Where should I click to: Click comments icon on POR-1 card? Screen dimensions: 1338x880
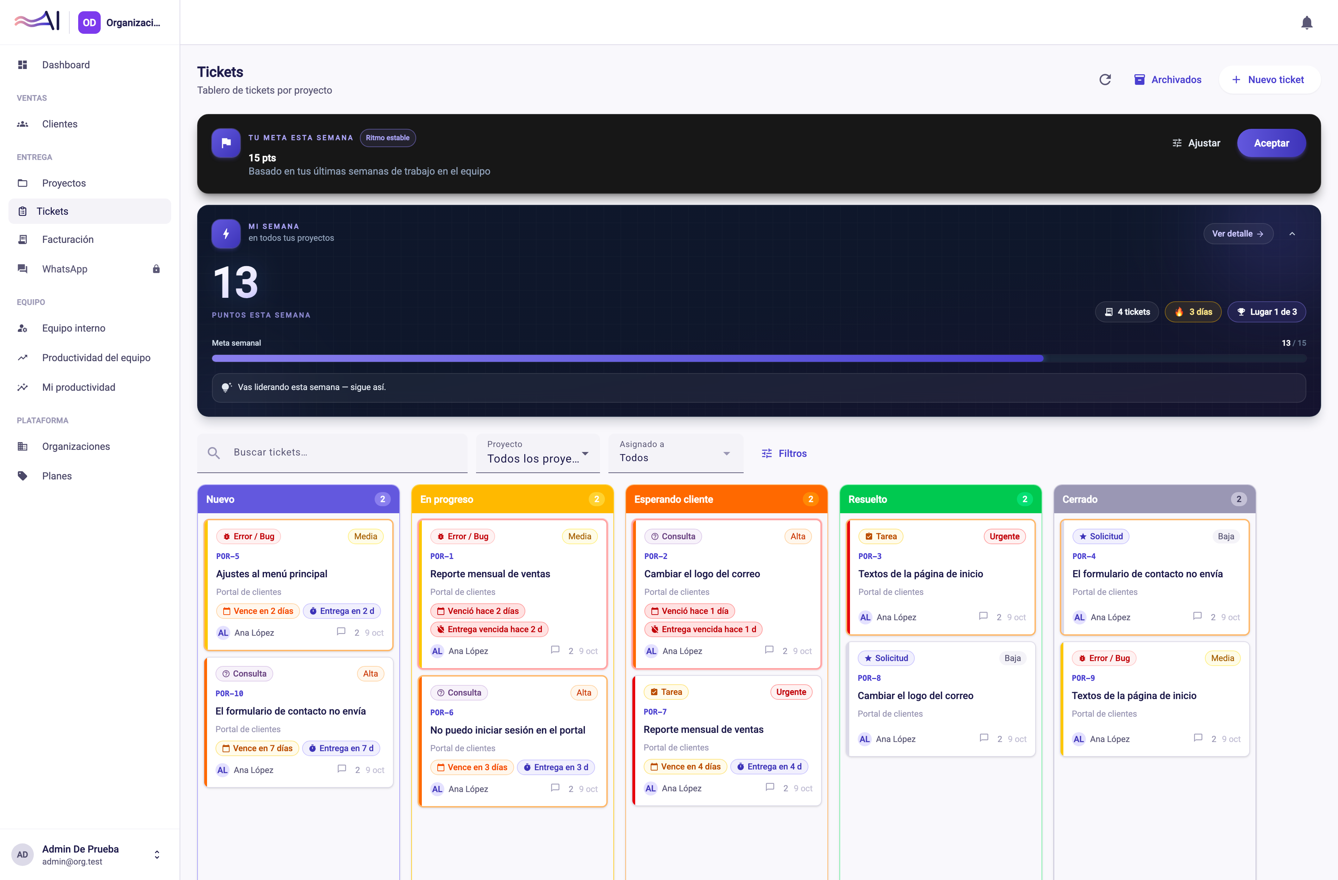coord(555,650)
